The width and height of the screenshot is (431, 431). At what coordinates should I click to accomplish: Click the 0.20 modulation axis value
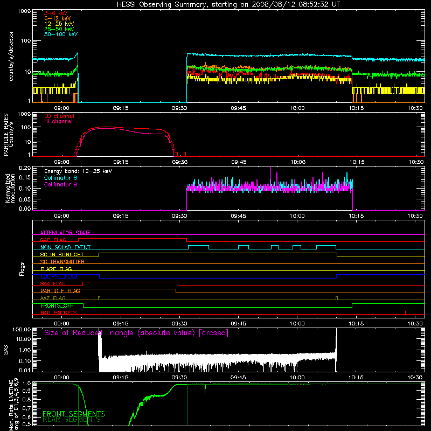25,168
